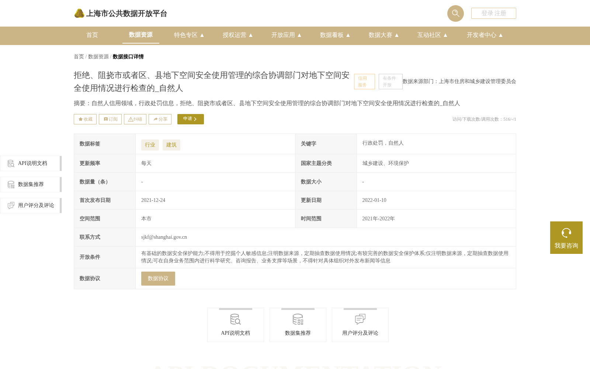Click the warning triangle icon on 纠错
This screenshot has height=369, width=590.
click(x=131, y=119)
